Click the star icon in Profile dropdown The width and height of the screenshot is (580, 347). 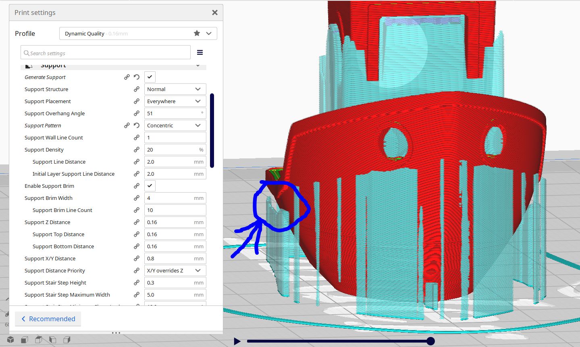tap(197, 33)
